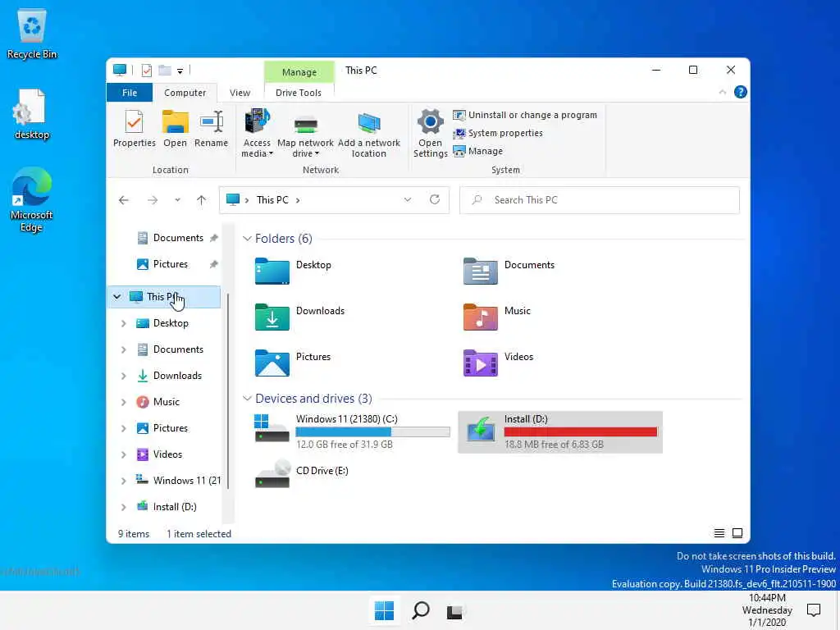
Task: Click the navigation pane scrollbar
Action: 228,391
